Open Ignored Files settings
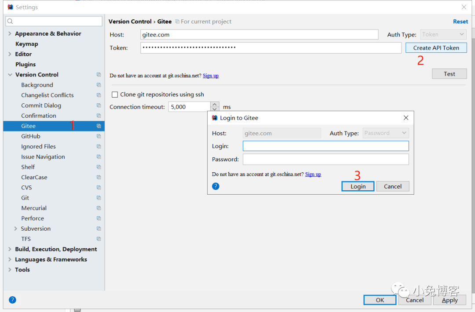This screenshot has height=312, width=475. click(x=38, y=146)
